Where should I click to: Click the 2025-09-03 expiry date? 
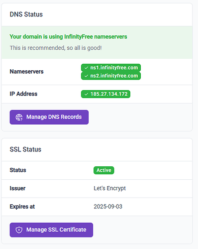click(x=108, y=207)
